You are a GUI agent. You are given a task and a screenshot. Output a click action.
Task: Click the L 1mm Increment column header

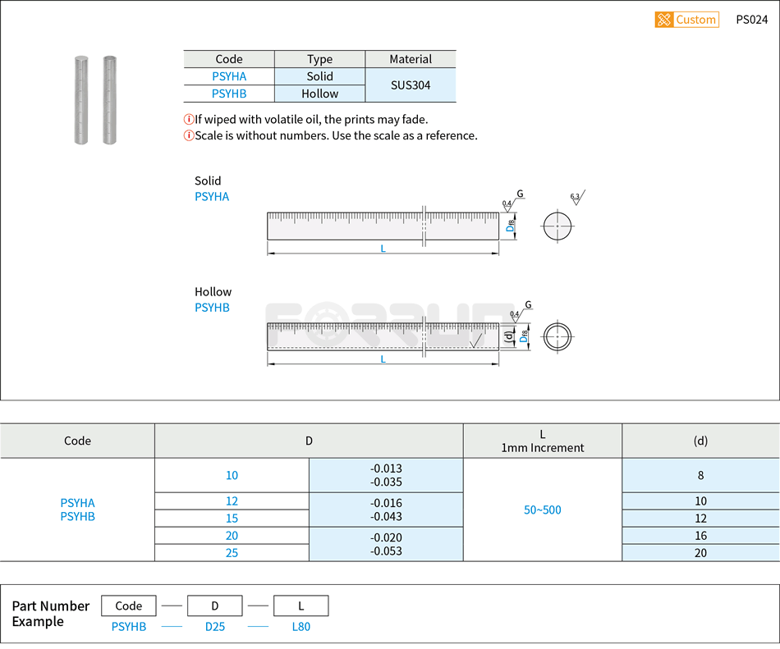542,441
